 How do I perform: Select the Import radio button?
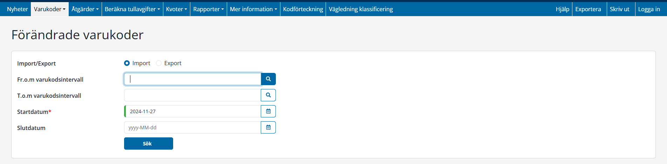coord(127,63)
